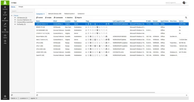194x102 pixels.
Task: Open the Service Desk headset icon
Action: 5,31
